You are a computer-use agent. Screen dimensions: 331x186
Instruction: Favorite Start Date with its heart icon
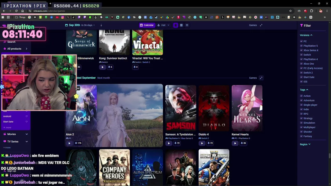click(x=26, y=122)
